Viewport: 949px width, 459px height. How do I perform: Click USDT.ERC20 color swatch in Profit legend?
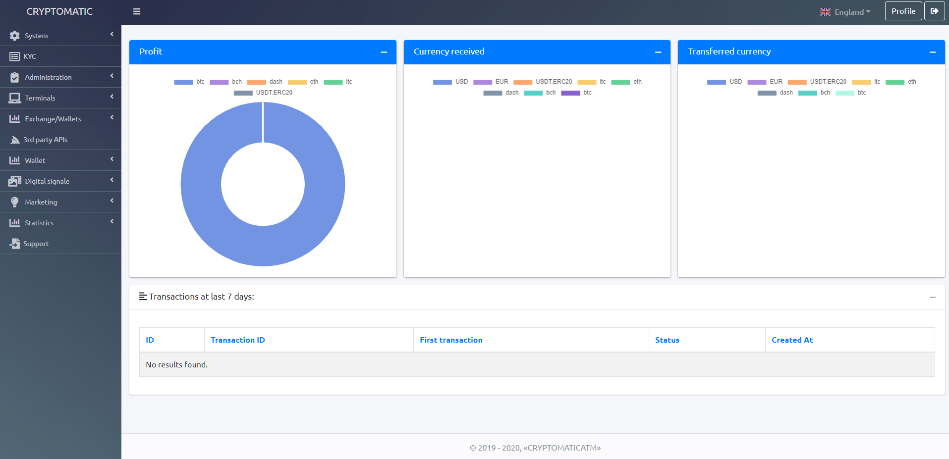click(243, 93)
